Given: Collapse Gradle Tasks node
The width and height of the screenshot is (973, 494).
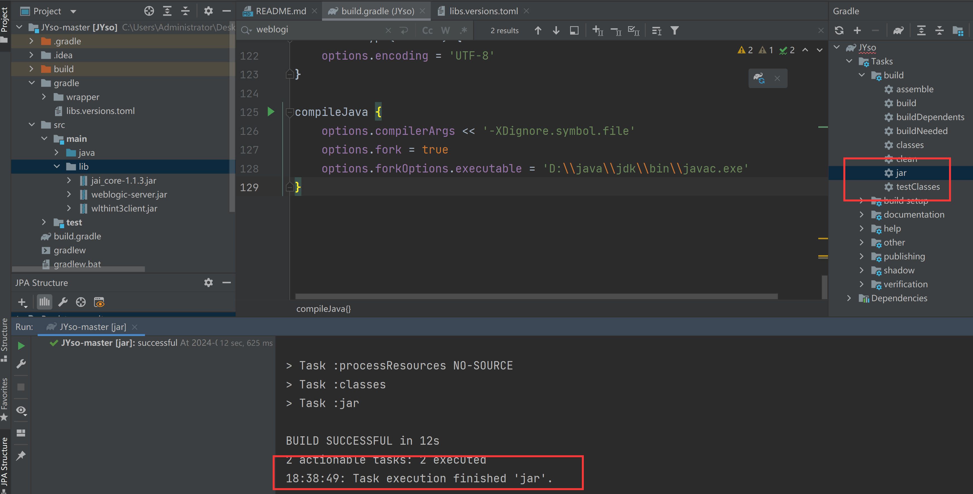Looking at the screenshot, I should pyautogui.click(x=849, y=61).
